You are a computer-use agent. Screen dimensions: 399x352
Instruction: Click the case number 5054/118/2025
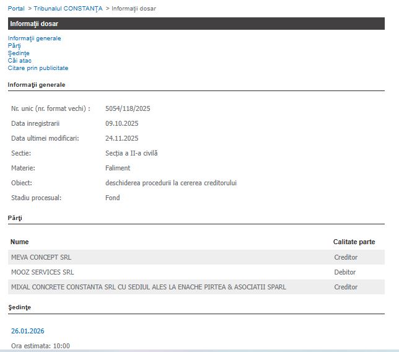128,108
